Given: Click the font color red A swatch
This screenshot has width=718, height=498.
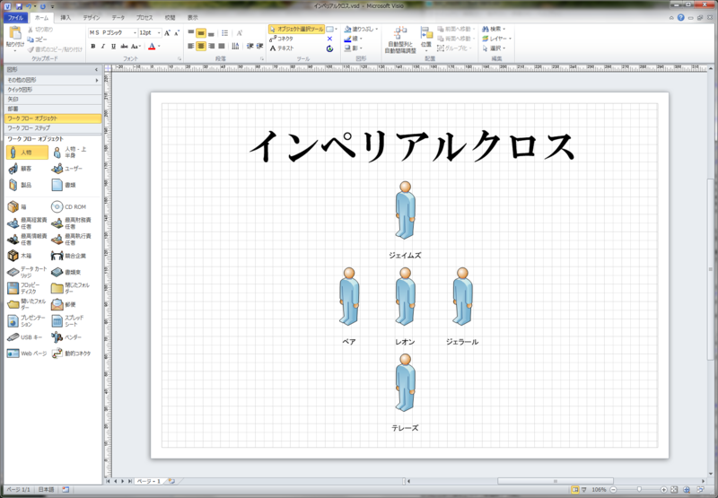Looking at the screenshot, I should point(152,47).
